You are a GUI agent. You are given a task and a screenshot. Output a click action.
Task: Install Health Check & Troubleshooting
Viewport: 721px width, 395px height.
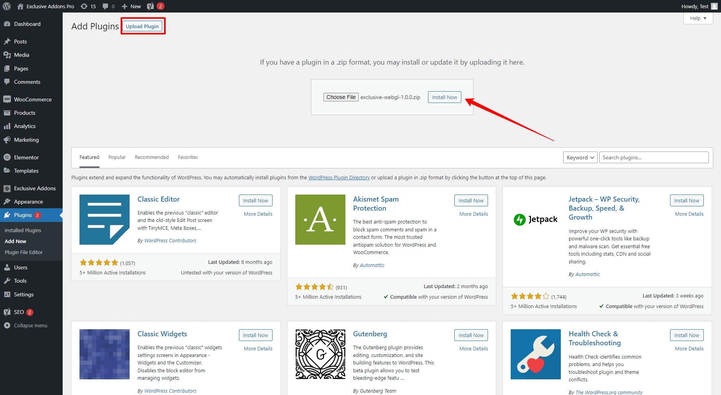pyautogui.click(x=687, y=335)
